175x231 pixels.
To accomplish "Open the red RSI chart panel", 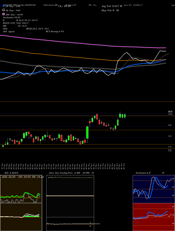I will pyautogui.click(x=154, y=217).
